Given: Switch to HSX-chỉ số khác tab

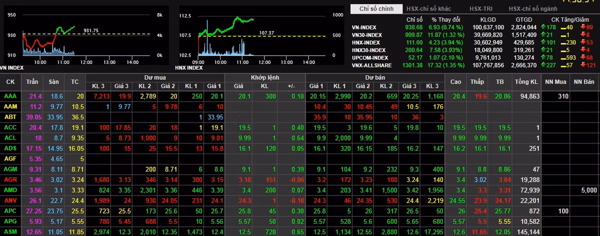Looking at the screenshot, I should pos(428,8).
